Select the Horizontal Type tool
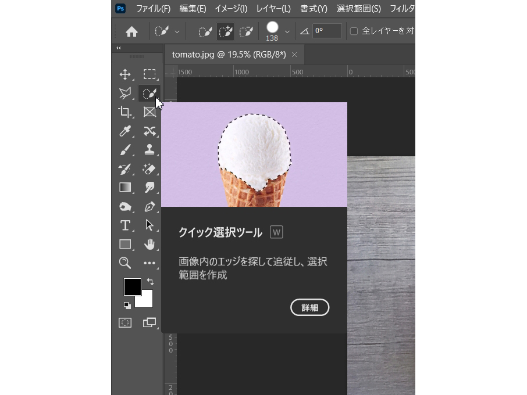This screenshot has height=395, width=527. (x=124, y=225)
